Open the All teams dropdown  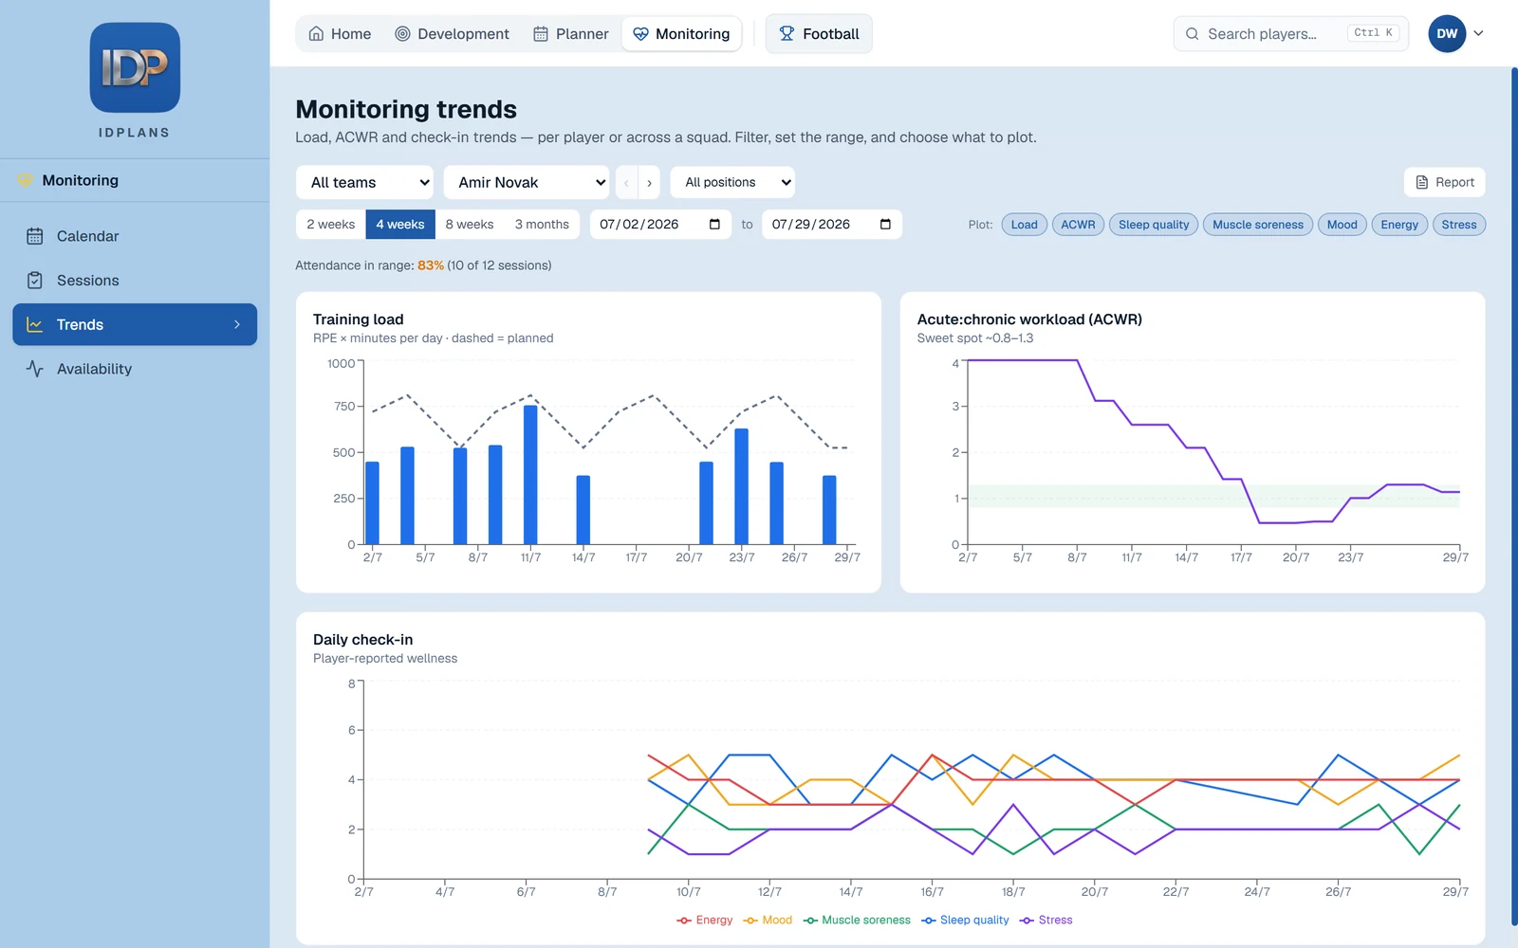364,183
